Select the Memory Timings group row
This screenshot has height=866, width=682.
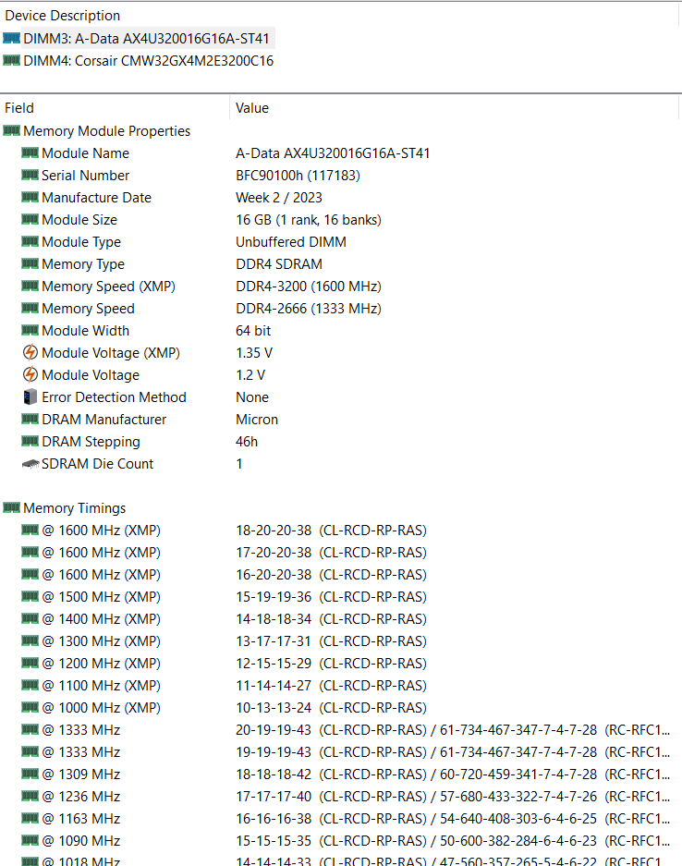pos(75,508)
